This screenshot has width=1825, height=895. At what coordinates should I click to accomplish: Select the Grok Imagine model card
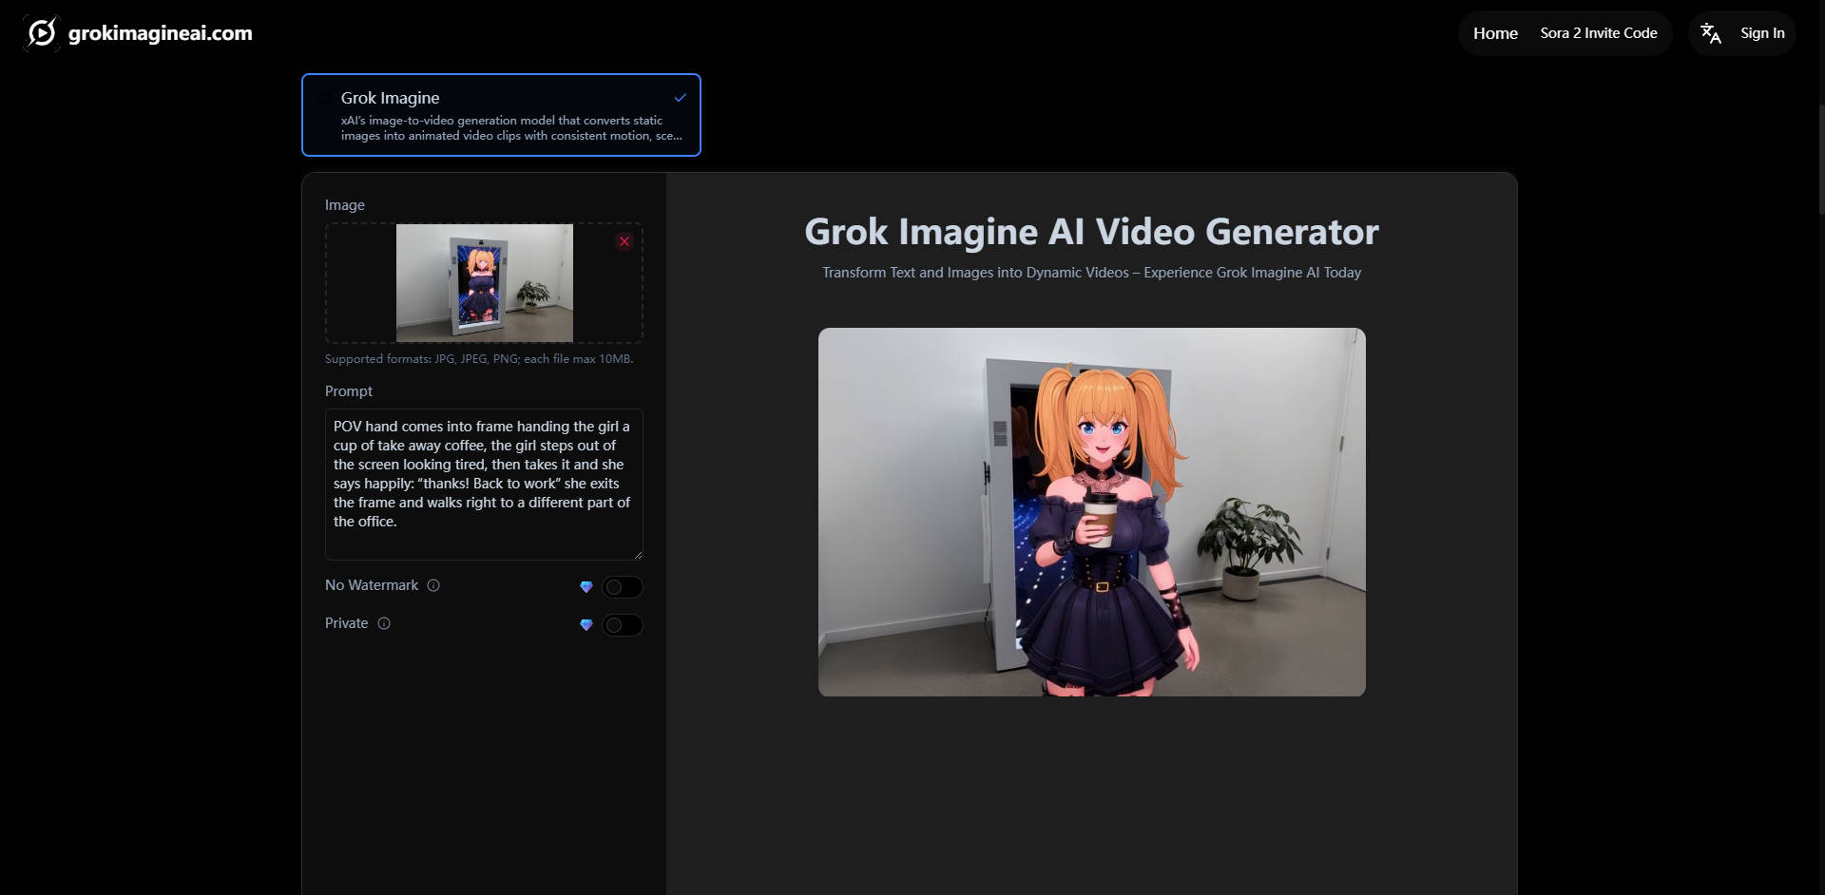tap(501, 114)
